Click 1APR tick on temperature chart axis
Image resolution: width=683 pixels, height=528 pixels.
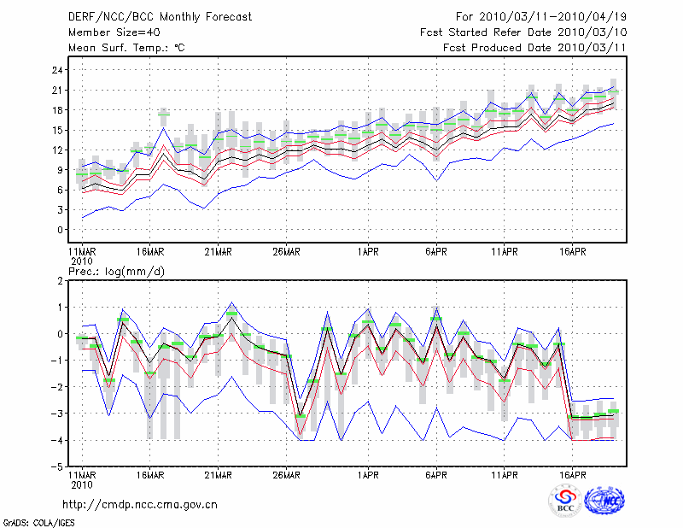coord(368,252)
